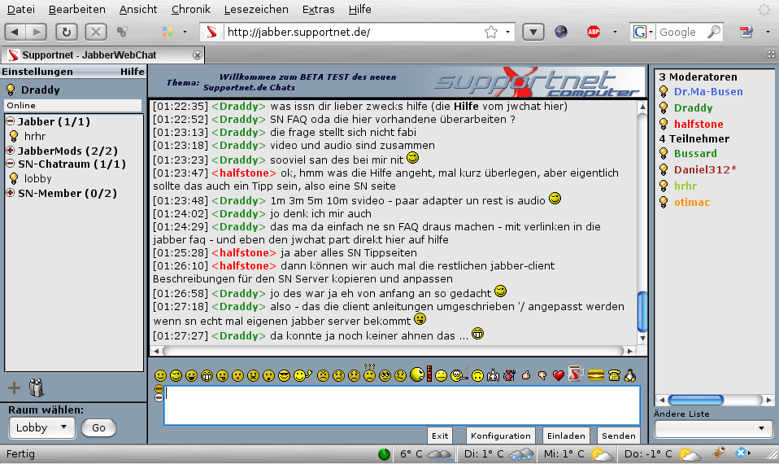Insert the hamburger emoticon

coord(596,375)
